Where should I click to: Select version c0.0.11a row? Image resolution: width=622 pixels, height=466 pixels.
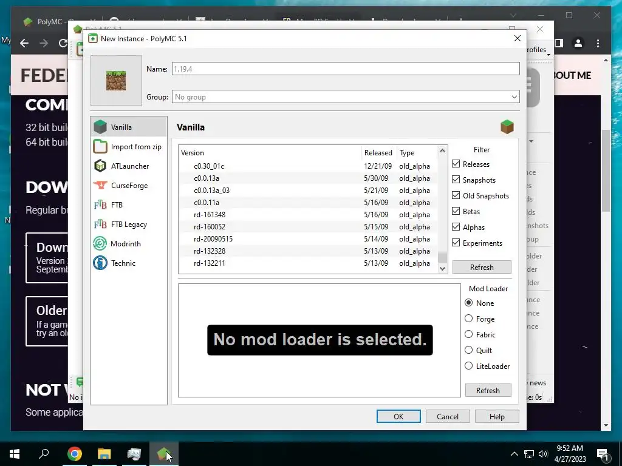click(308, 203)
